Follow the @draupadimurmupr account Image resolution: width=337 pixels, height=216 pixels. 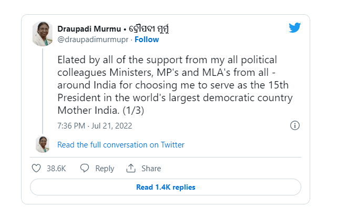tap(147, 40)
